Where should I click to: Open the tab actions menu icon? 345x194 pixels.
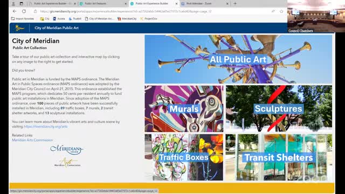click(22, 4)
